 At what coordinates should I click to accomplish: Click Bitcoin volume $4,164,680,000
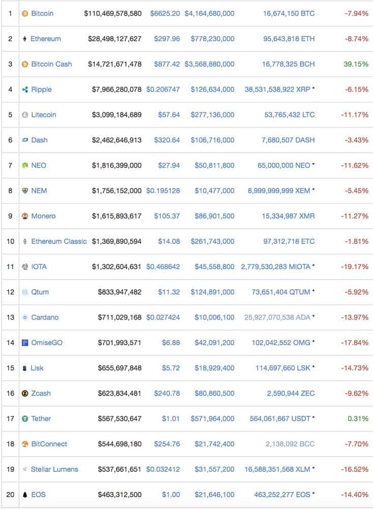click(210, 13)
